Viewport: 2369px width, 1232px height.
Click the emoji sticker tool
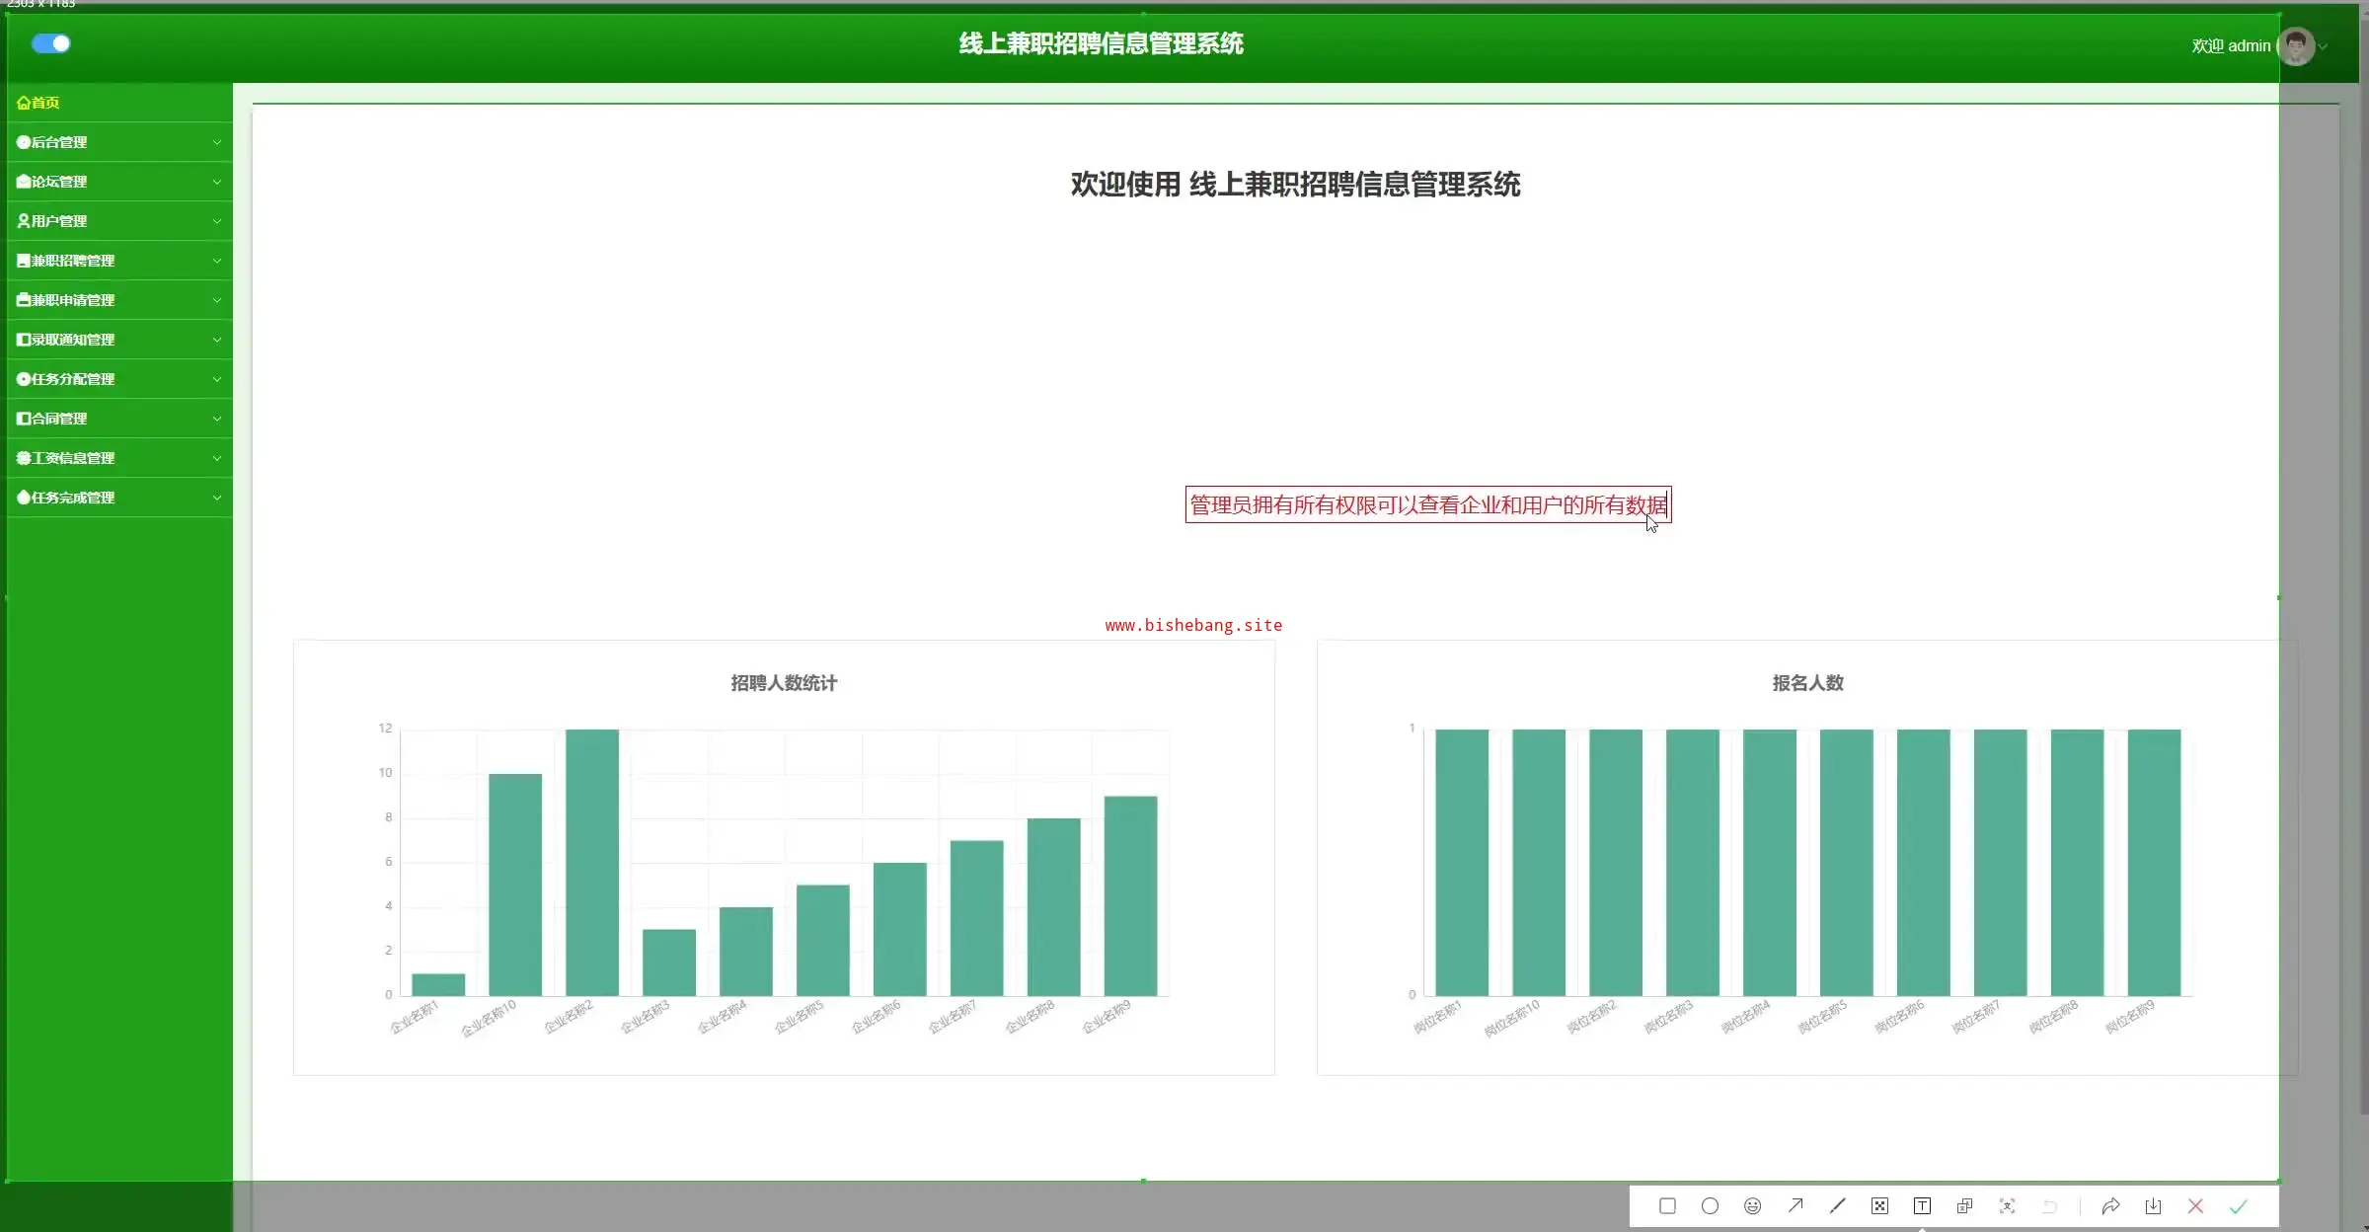[x=1752, y=1205]
